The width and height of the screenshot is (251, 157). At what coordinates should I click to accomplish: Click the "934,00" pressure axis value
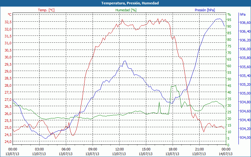click(245, 138)
